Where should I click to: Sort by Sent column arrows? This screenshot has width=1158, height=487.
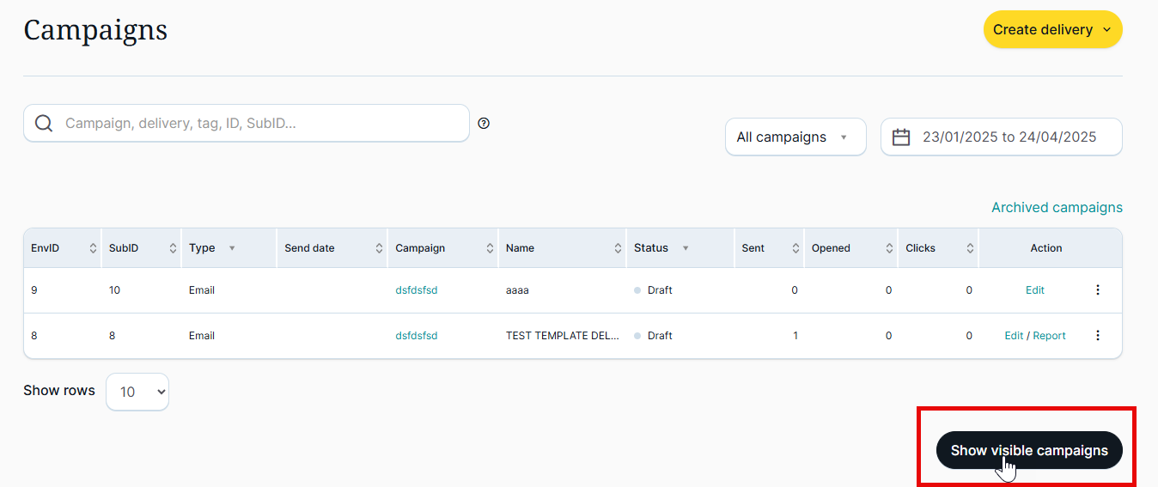[x=795, y=248]
